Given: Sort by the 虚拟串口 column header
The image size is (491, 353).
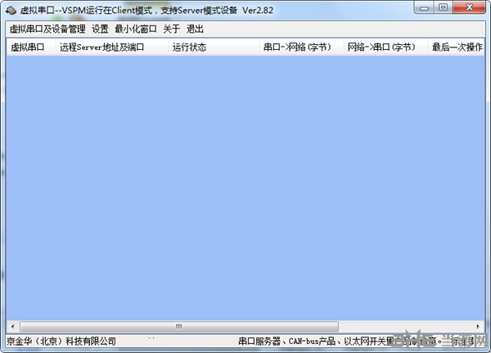Looking at the screenshot, I should (31, 47).
